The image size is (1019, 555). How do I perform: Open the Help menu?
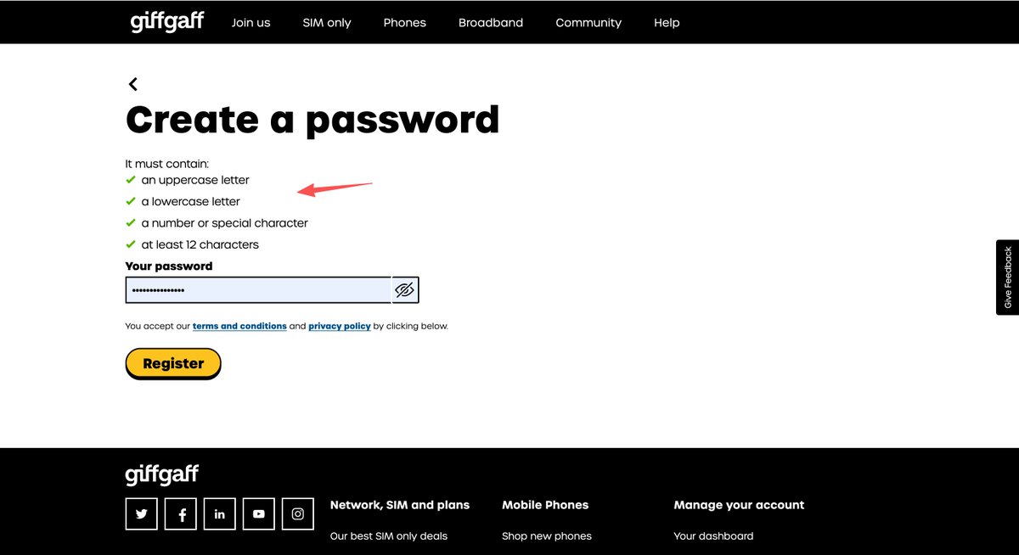click(667, 23)
